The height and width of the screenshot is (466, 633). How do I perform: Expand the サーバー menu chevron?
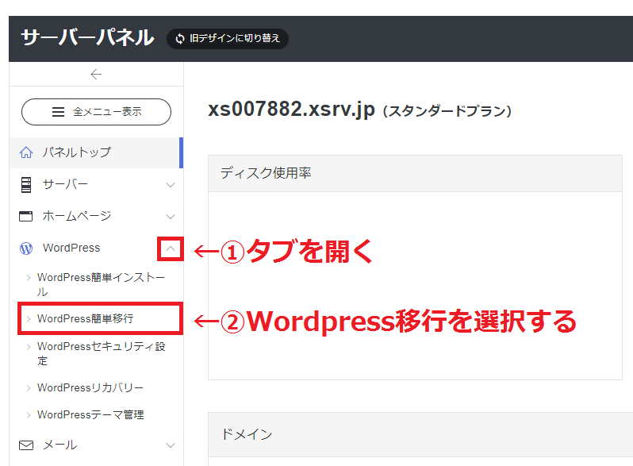pyautogui.click(x=171, y=185)
